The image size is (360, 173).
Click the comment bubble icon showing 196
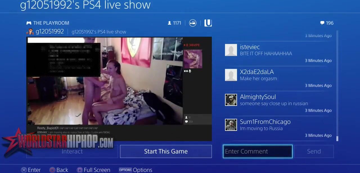point(322,23)
